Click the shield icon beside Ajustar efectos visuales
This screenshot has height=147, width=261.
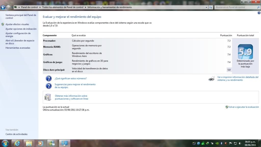point(3,24)
